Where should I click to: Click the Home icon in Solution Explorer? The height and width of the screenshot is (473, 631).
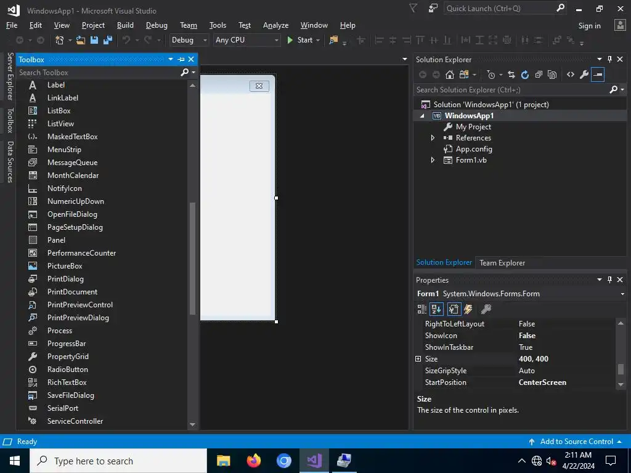pos(449,75)
